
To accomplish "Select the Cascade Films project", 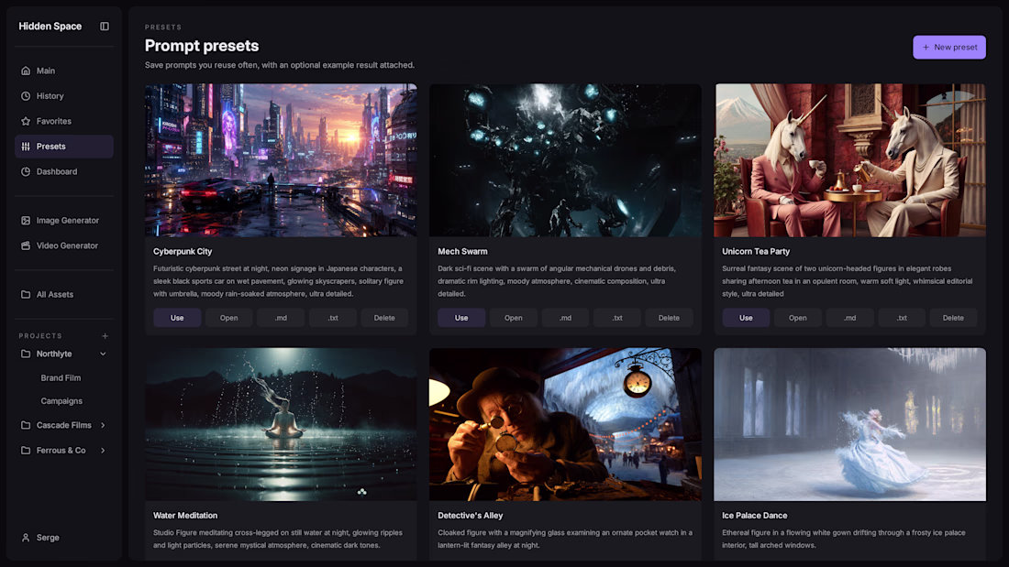I will [63, 425].
